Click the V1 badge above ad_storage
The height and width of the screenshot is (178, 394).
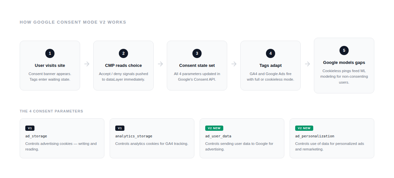pos(30,128)
